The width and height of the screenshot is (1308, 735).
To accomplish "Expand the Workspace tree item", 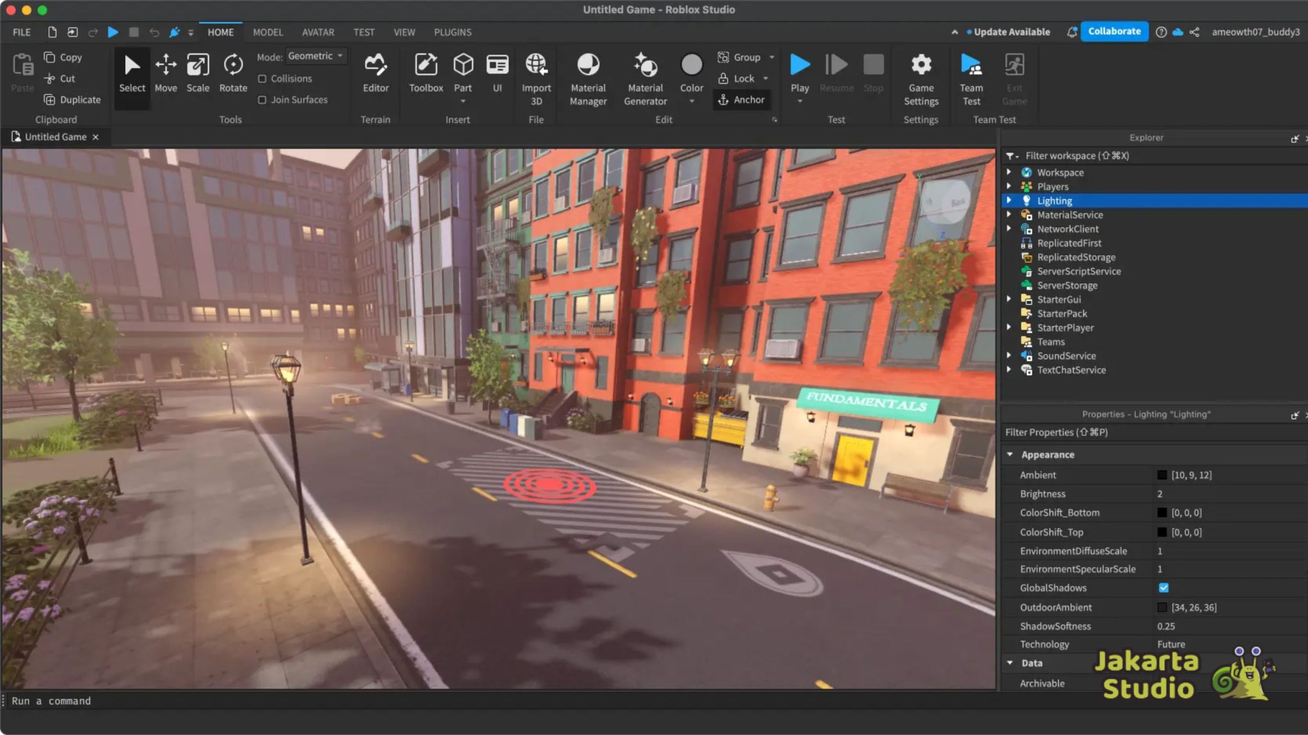I will click(1009, 172).
